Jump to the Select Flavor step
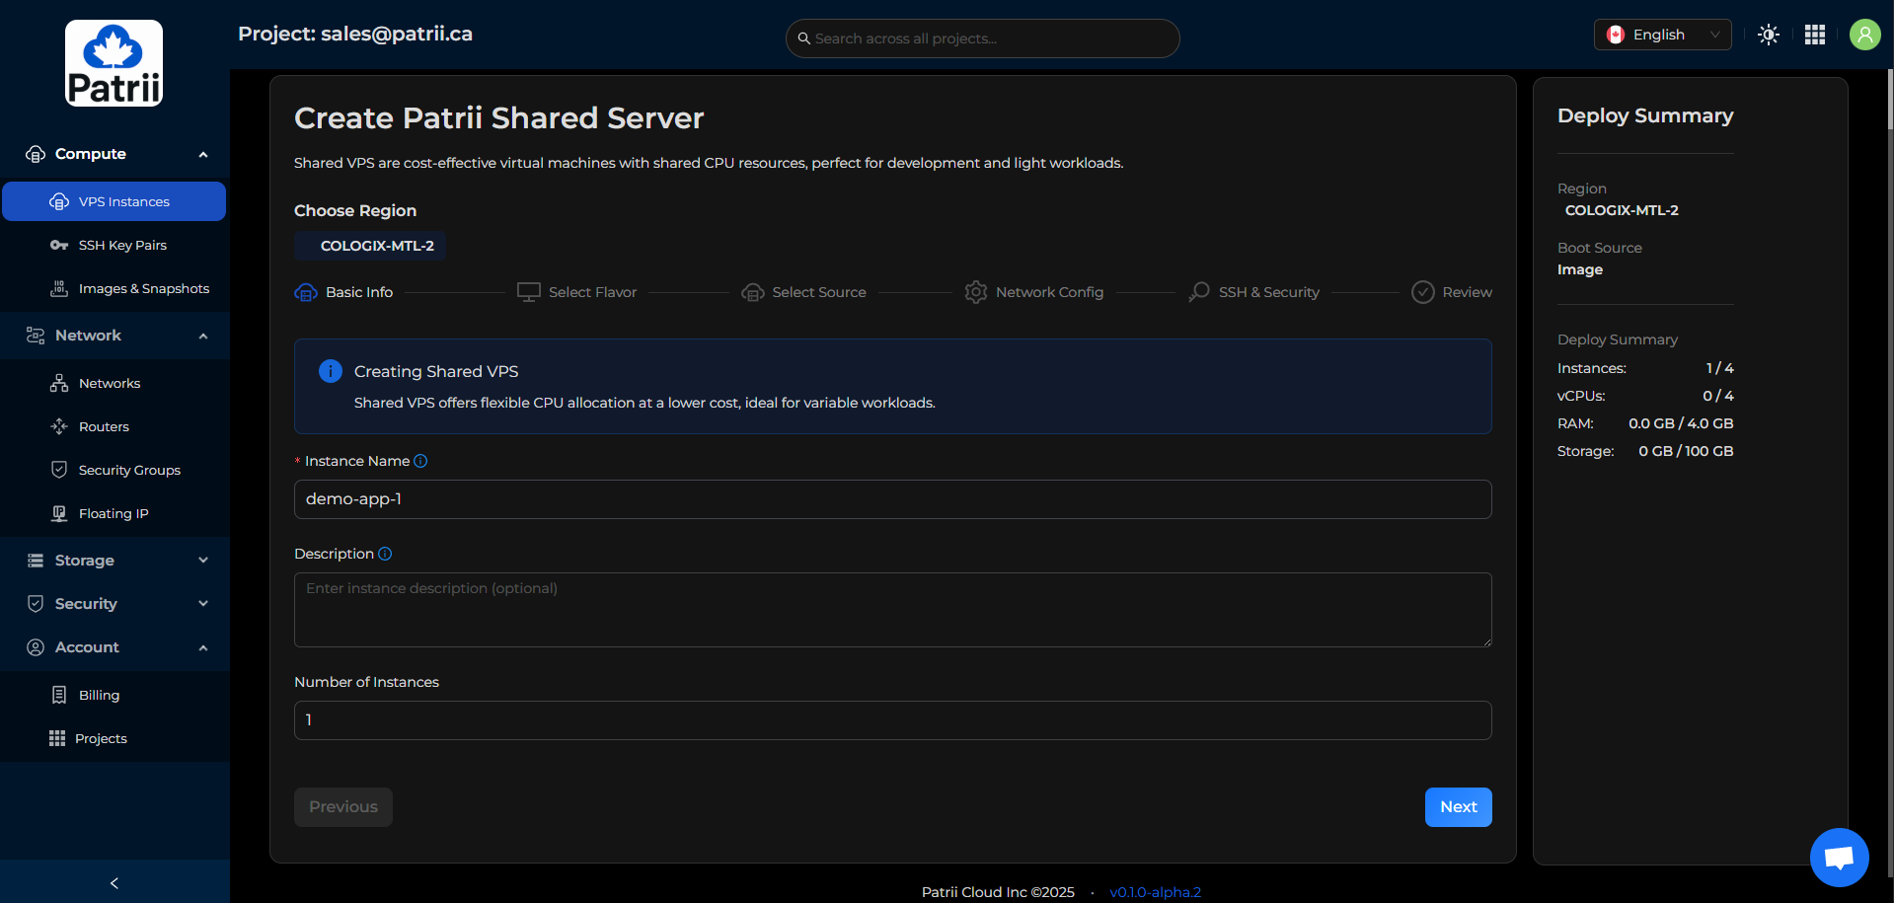The height and width of the screenshot is (903, 1894). point(577,292)
